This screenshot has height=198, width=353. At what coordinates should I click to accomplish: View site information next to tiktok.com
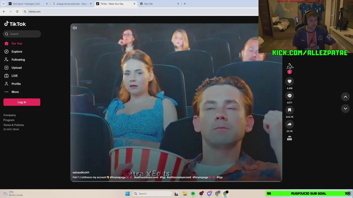coord(25,12)
